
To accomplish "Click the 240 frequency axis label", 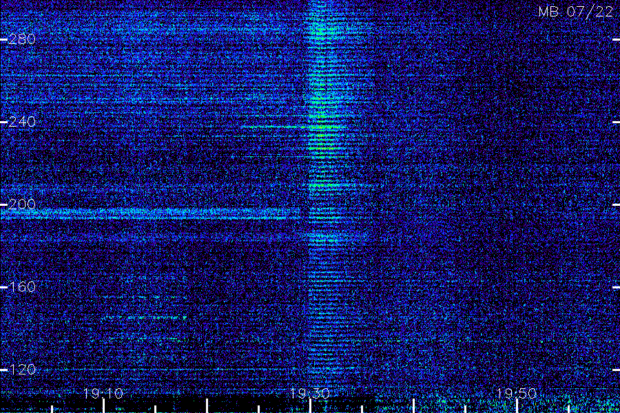I will 22,122.
